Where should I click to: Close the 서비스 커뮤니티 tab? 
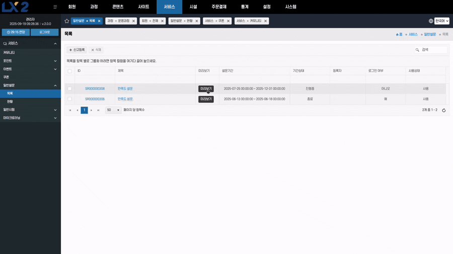pyautogui.click(x=265, y=21)
